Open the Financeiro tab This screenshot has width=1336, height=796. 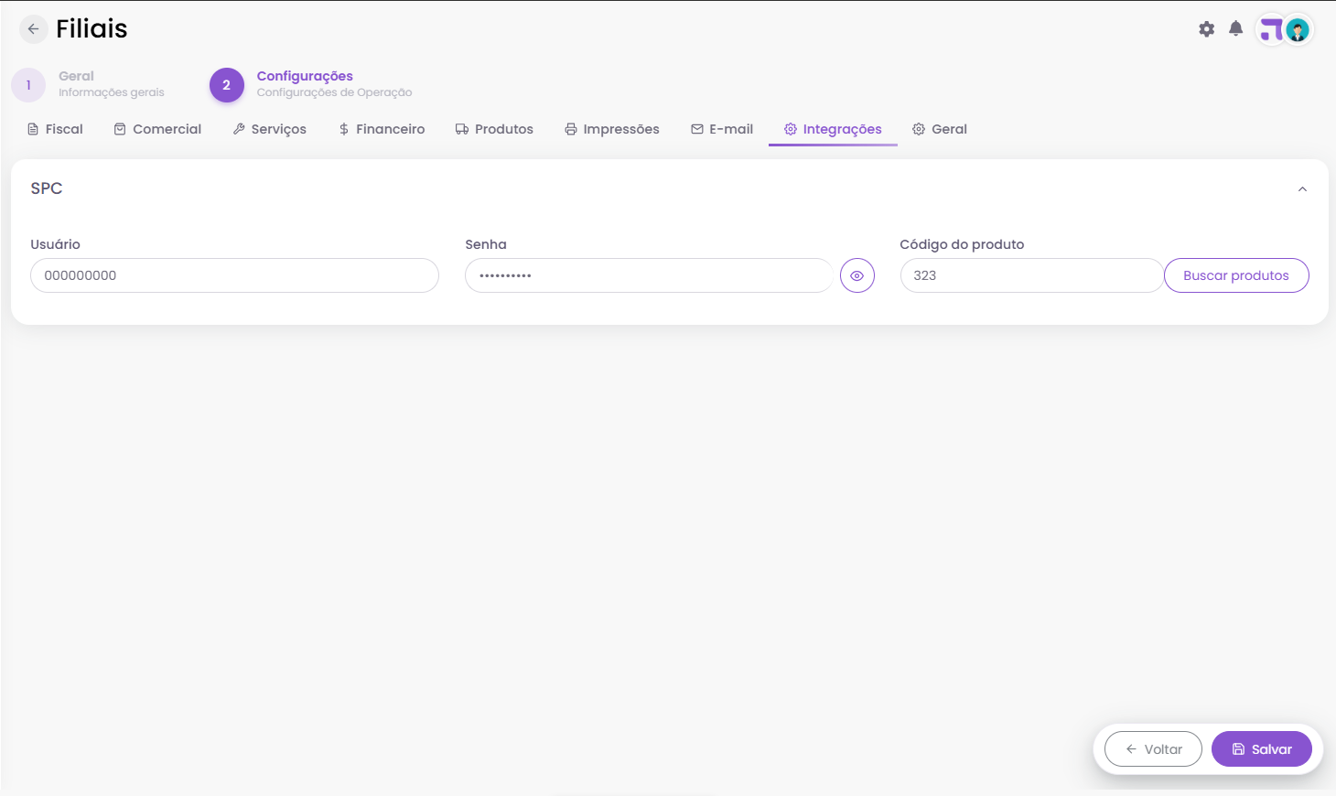382,129
